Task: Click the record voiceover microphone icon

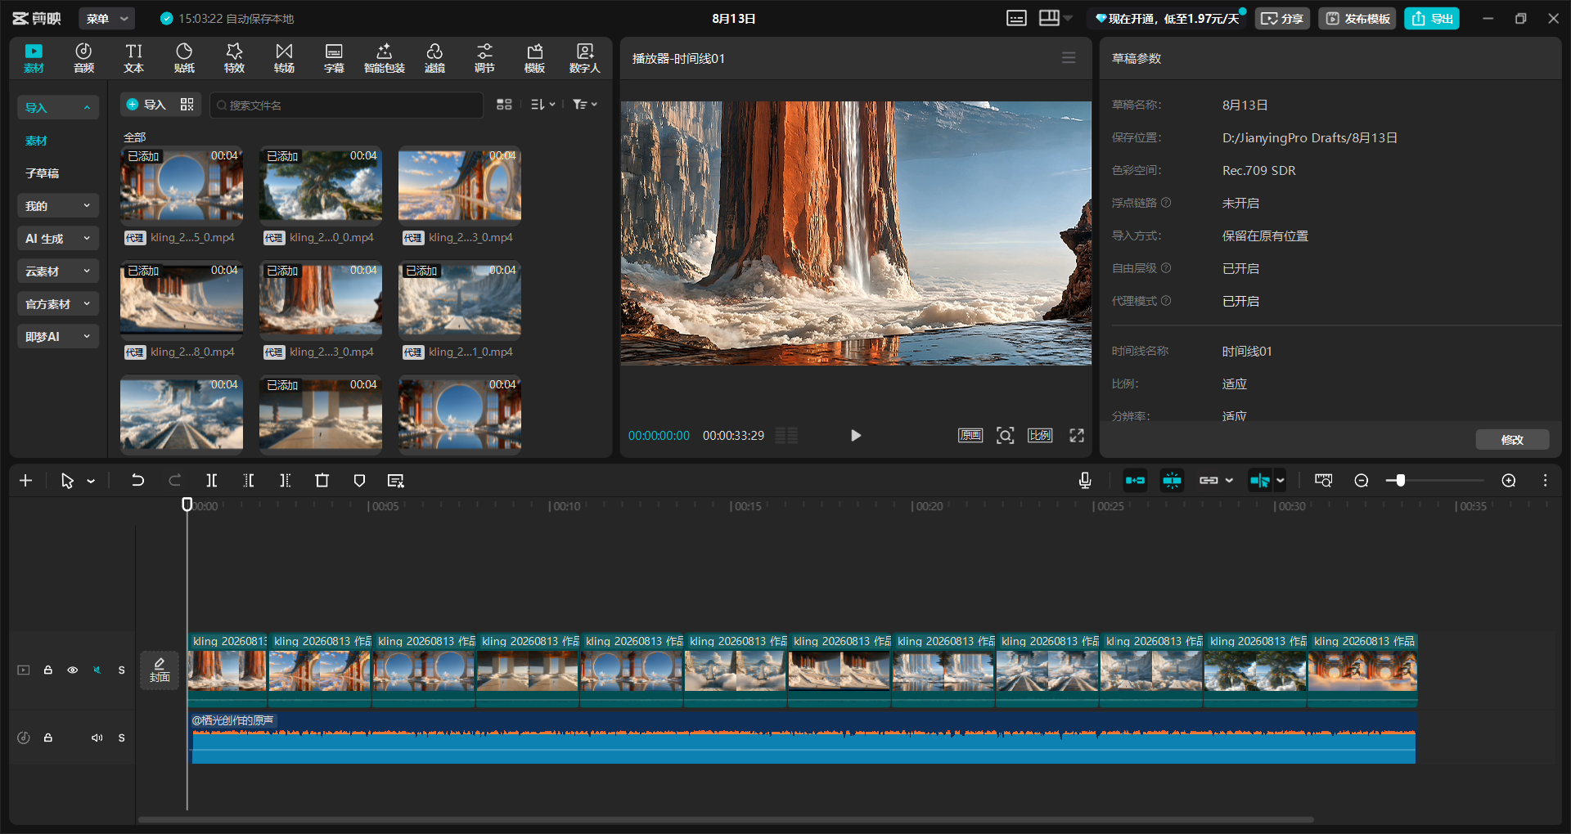Action: (1085, 481)
